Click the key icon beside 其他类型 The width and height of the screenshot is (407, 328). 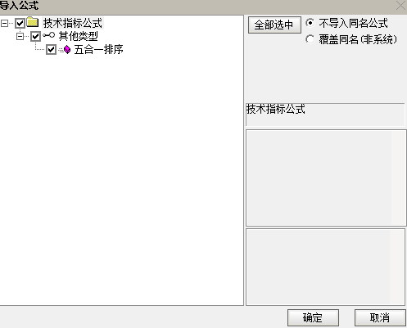pos(49,35)
